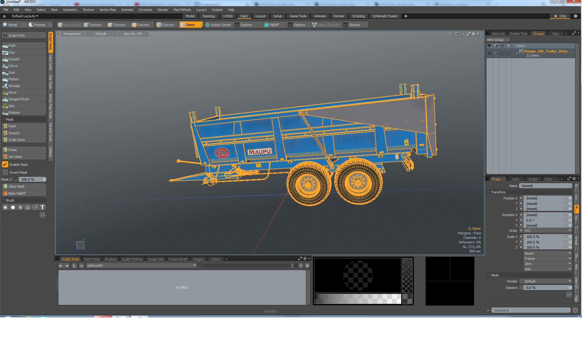Image resolution: width=582 pixels, height=351 pixels.
Task: Adjust the Mask Opacity 100.0 % slider
Action: coord(32,179)
